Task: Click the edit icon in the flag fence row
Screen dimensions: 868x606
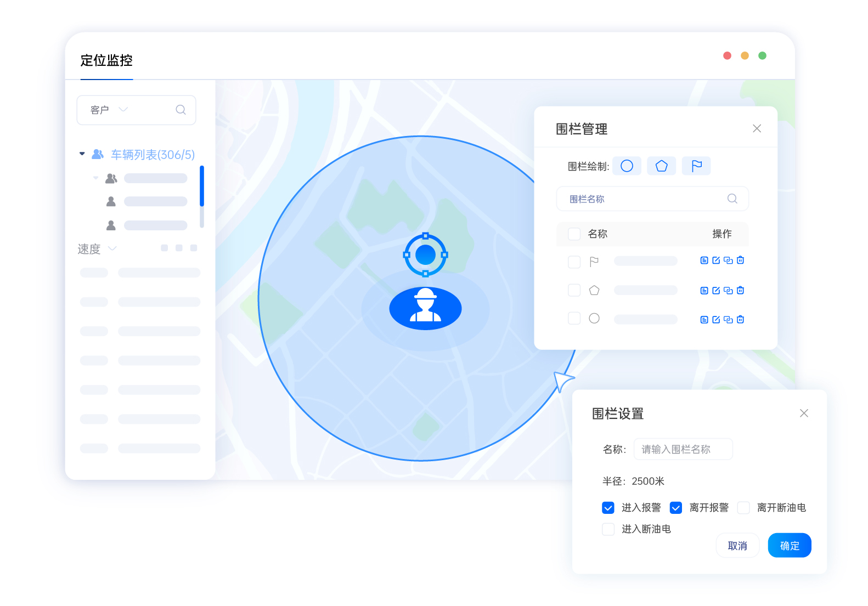Action: click(716, 260)
